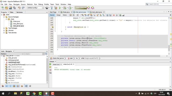Click the Debug Project toolbar icon
Viewport: 172px width, 96px height.
[65, 8]
